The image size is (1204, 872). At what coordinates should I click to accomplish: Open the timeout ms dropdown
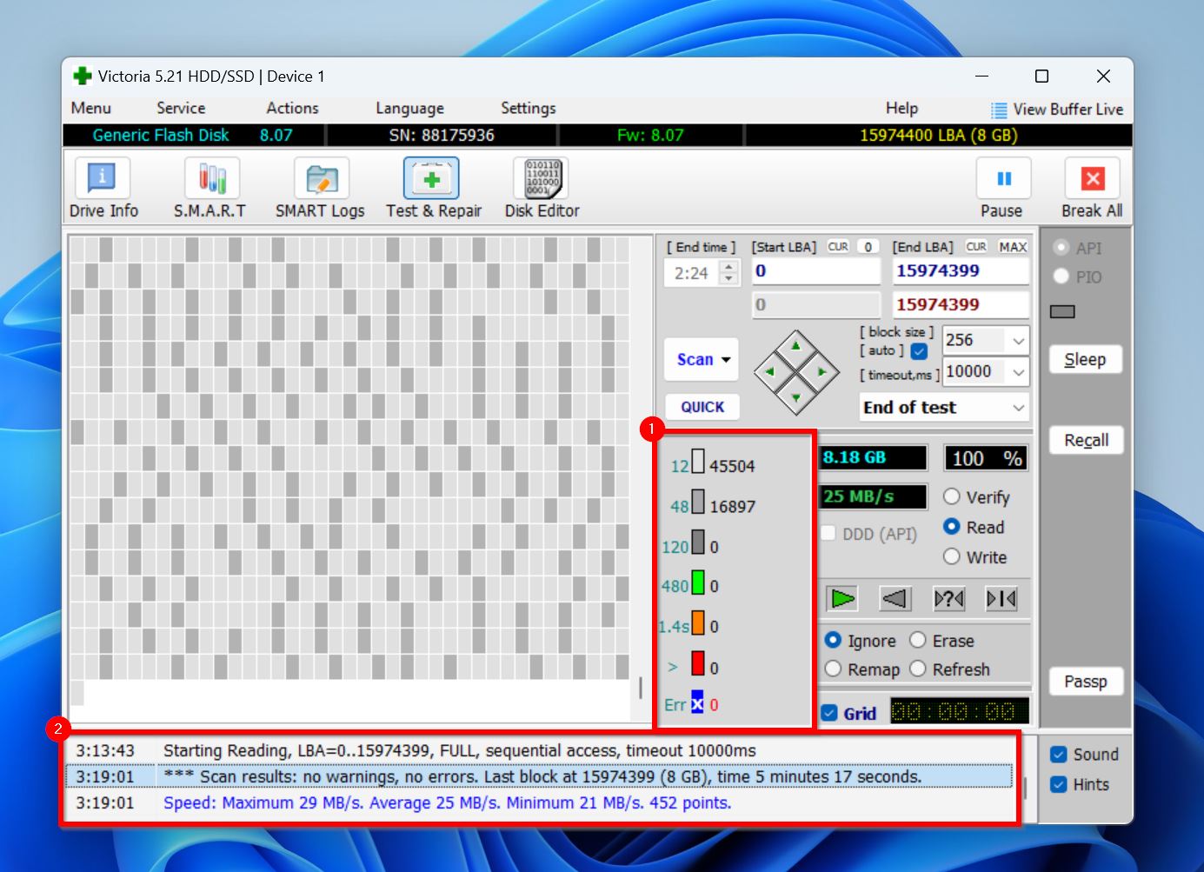tap(1018, 372)
